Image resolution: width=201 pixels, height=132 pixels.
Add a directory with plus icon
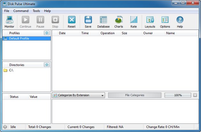point(47,65)
